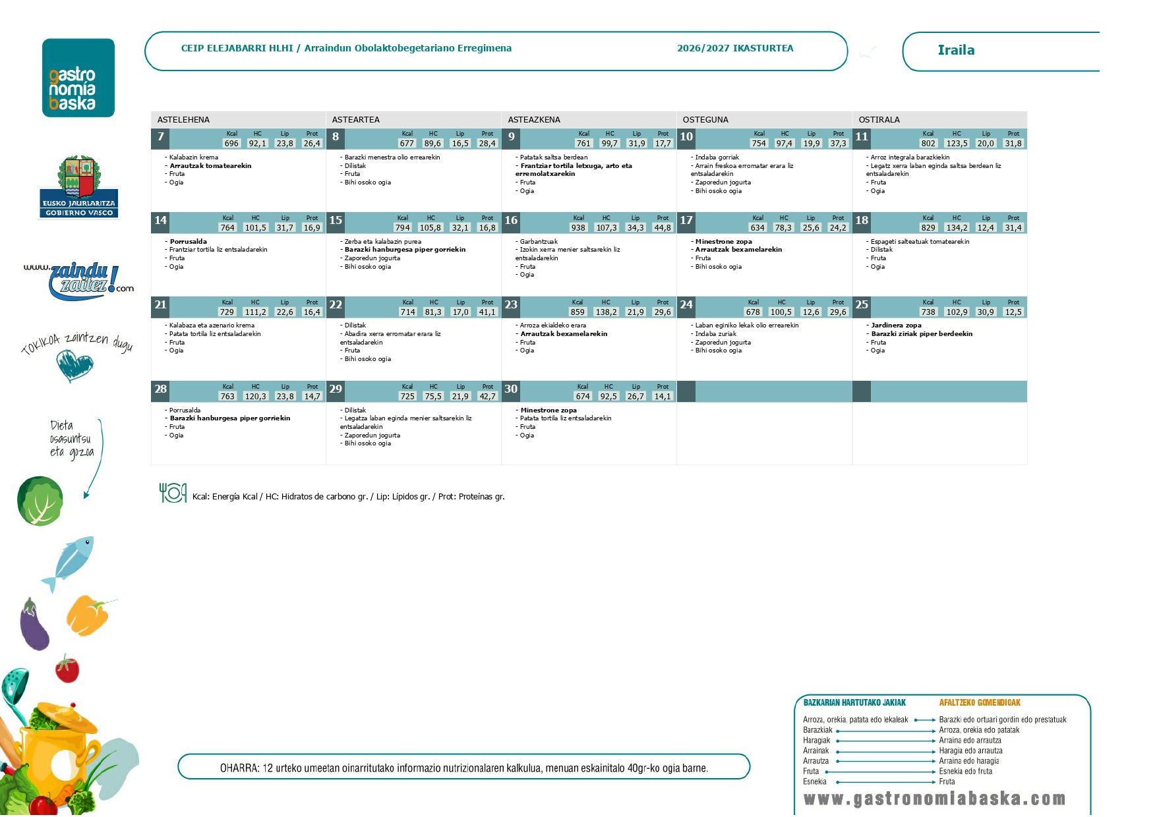Click the CEIP ELEJABARRI HLHI title

[237, 48]
